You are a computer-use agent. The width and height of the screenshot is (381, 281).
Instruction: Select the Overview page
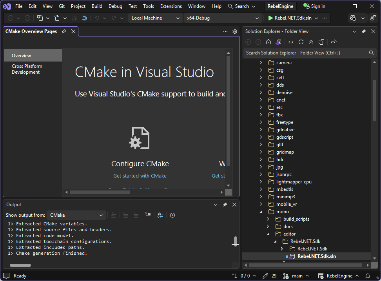[x=33, y=55]
